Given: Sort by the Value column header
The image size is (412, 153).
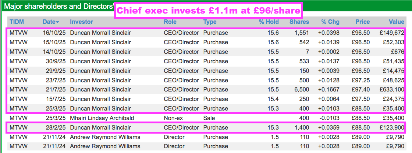Looking at the screenshot, I should tap(397, 22).
